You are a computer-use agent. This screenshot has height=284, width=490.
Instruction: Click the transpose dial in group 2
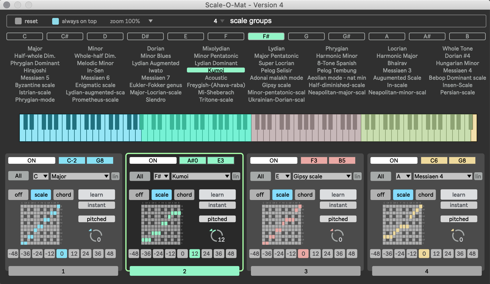(x=216, y=236)
